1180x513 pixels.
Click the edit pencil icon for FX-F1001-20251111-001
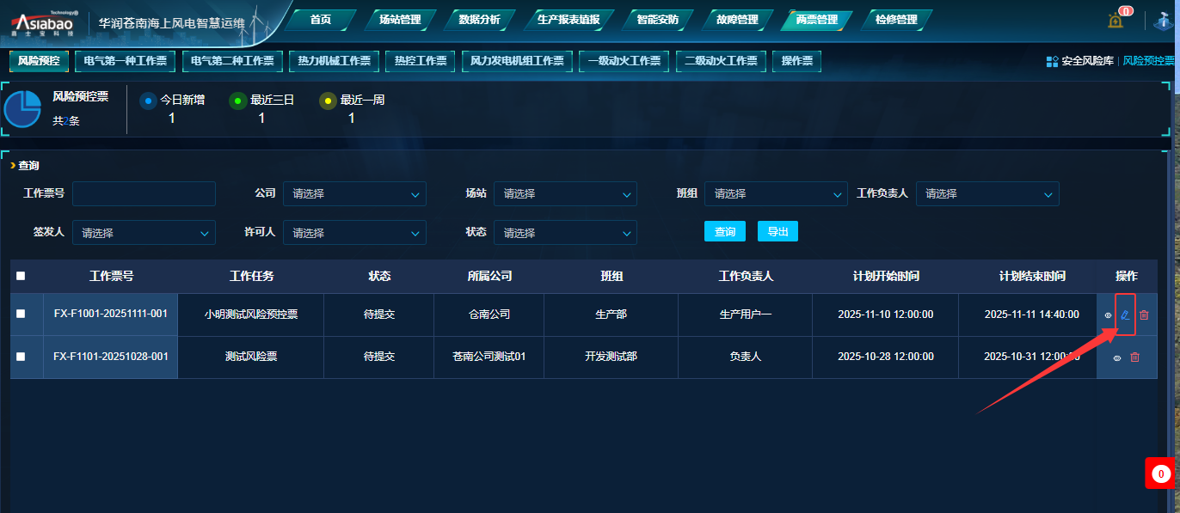1125,315
